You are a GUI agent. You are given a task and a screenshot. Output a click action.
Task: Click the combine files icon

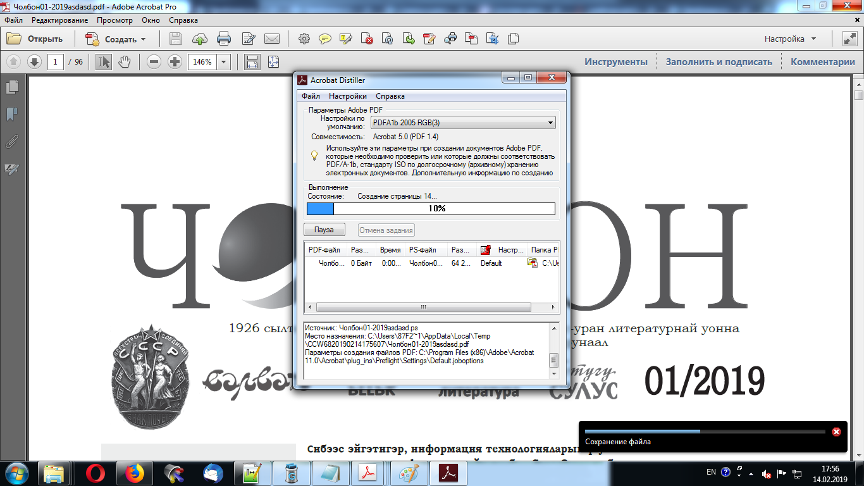pyautogui.click(x=471, y=39)
